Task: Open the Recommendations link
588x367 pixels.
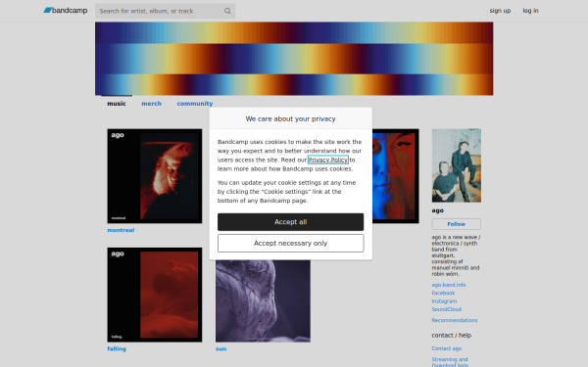Action: [454, 320]
